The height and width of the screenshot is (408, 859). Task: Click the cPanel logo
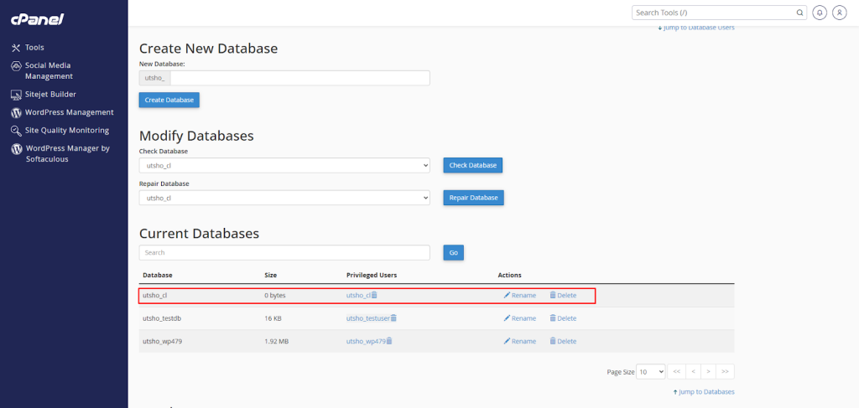point(38,19)
